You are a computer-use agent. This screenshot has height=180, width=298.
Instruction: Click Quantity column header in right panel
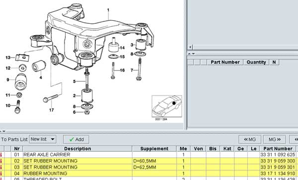[256, 62]
